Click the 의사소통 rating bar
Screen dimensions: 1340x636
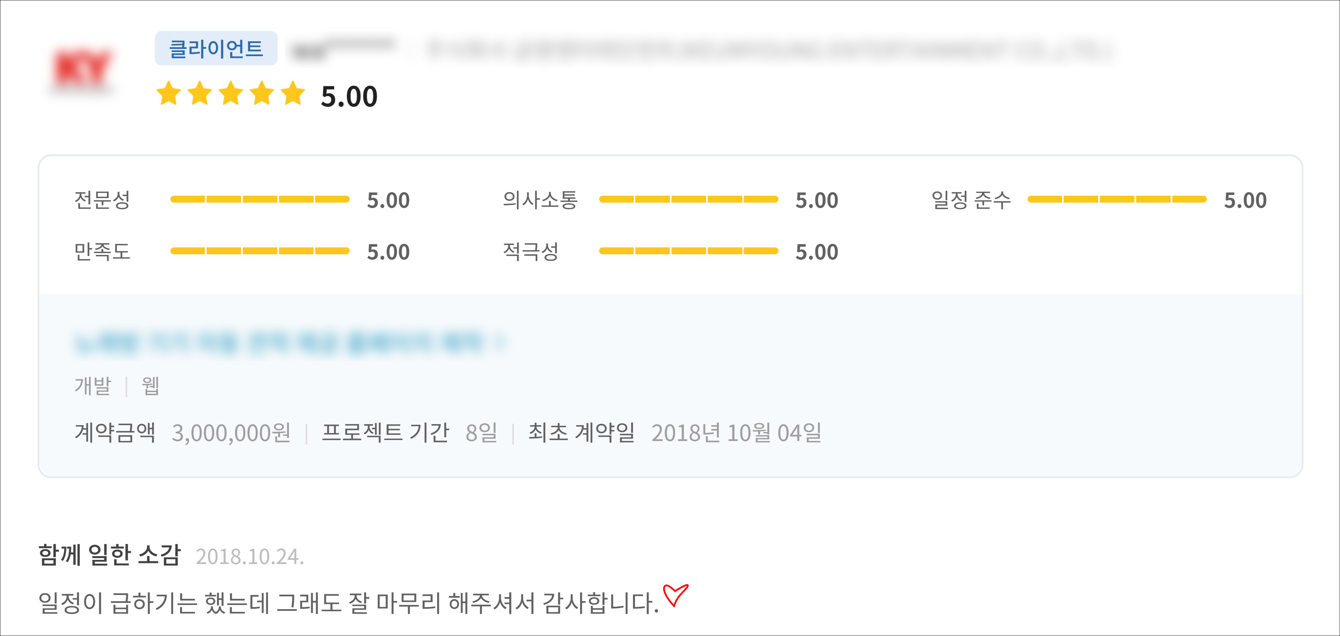pyautogui.click(x=688, y=199)
